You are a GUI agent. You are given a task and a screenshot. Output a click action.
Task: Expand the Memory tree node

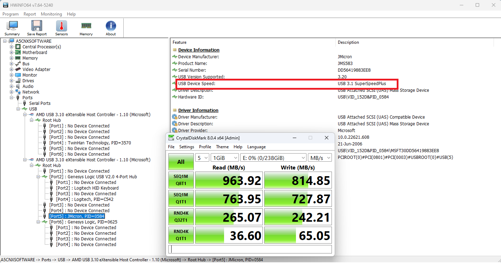12,58
